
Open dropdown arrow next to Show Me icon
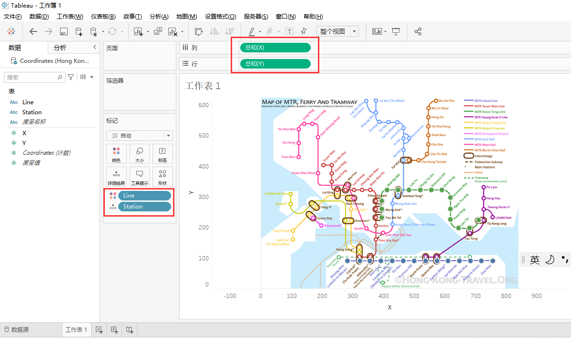tap(385, 31)
